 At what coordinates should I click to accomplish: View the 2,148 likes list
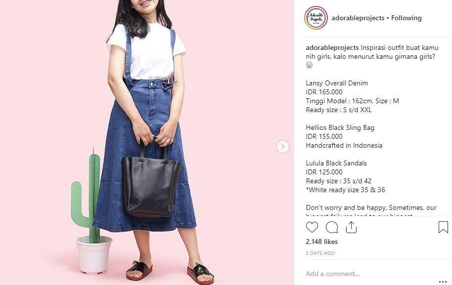322,242
